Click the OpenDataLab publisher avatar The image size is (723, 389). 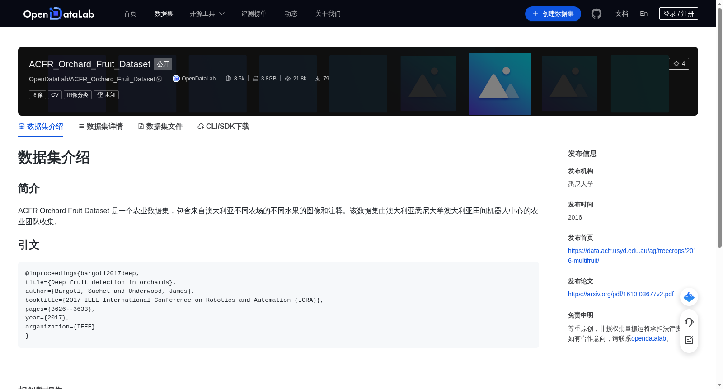point(176,79)
